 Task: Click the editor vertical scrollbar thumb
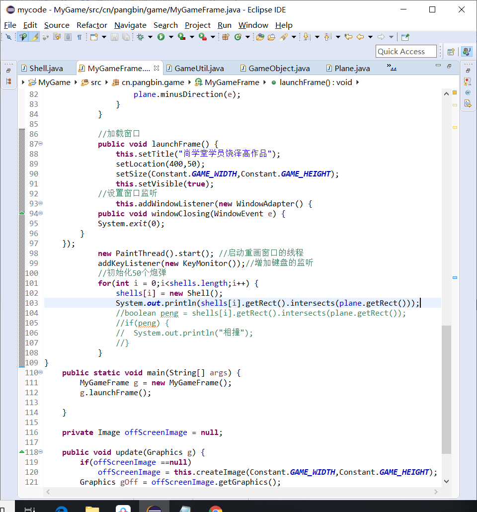tap(446, 390)
